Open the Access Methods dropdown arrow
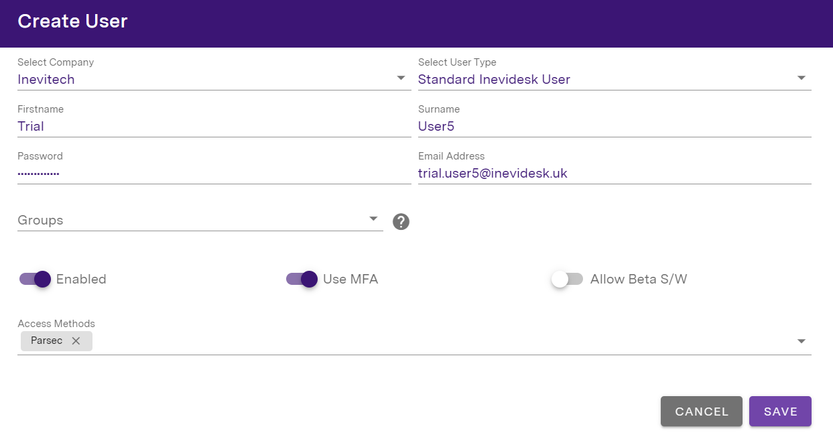 [x=801, y=341]
